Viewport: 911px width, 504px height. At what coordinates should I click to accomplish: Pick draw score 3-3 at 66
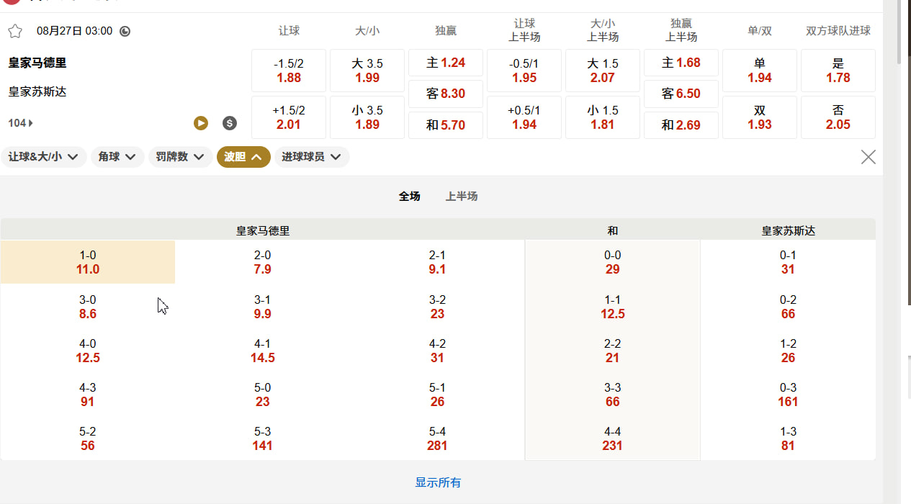tap(613, 395)
